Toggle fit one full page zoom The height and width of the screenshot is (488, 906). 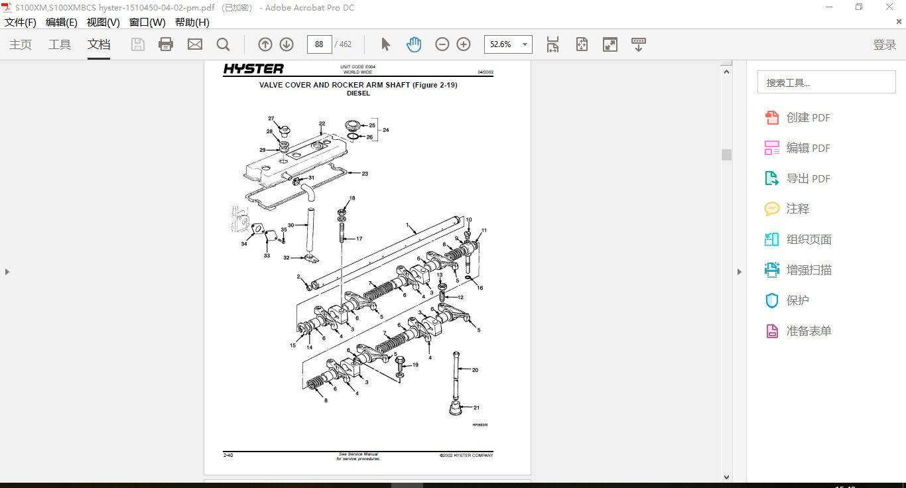pyautogui.click(x=581, y=44)
